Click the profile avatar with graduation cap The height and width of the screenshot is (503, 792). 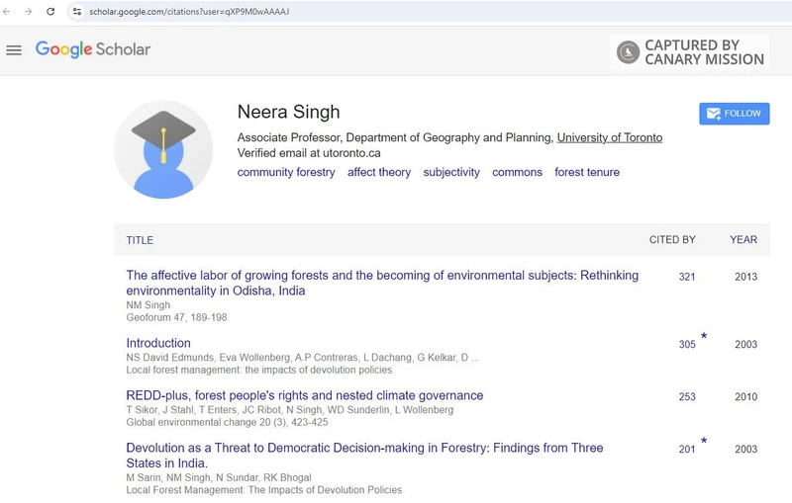pos(163,149)
